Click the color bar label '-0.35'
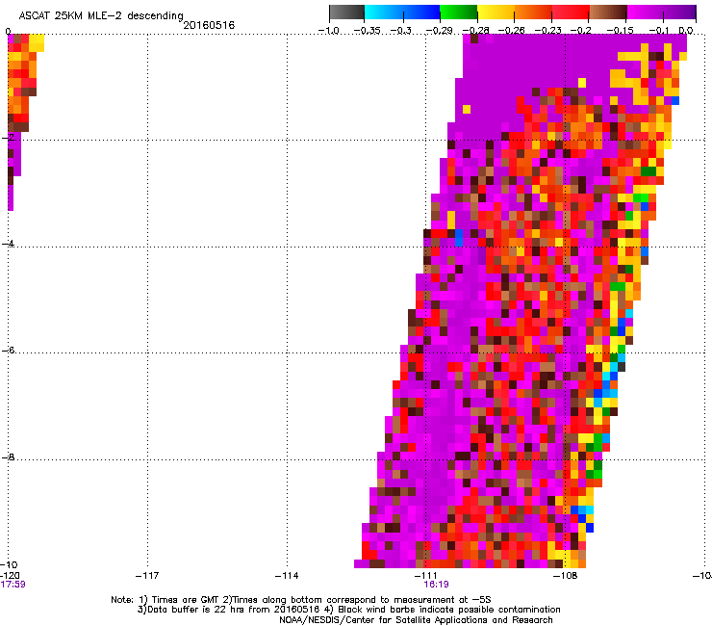The height and width of the screenshot is (626, 712). [x=367, y=31]
